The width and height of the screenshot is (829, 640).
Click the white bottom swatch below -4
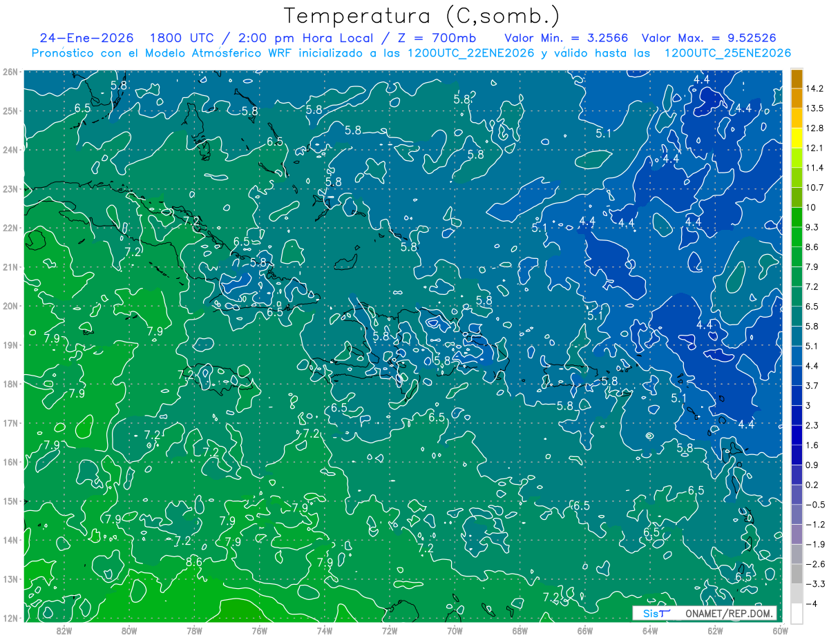coord(797,614)
